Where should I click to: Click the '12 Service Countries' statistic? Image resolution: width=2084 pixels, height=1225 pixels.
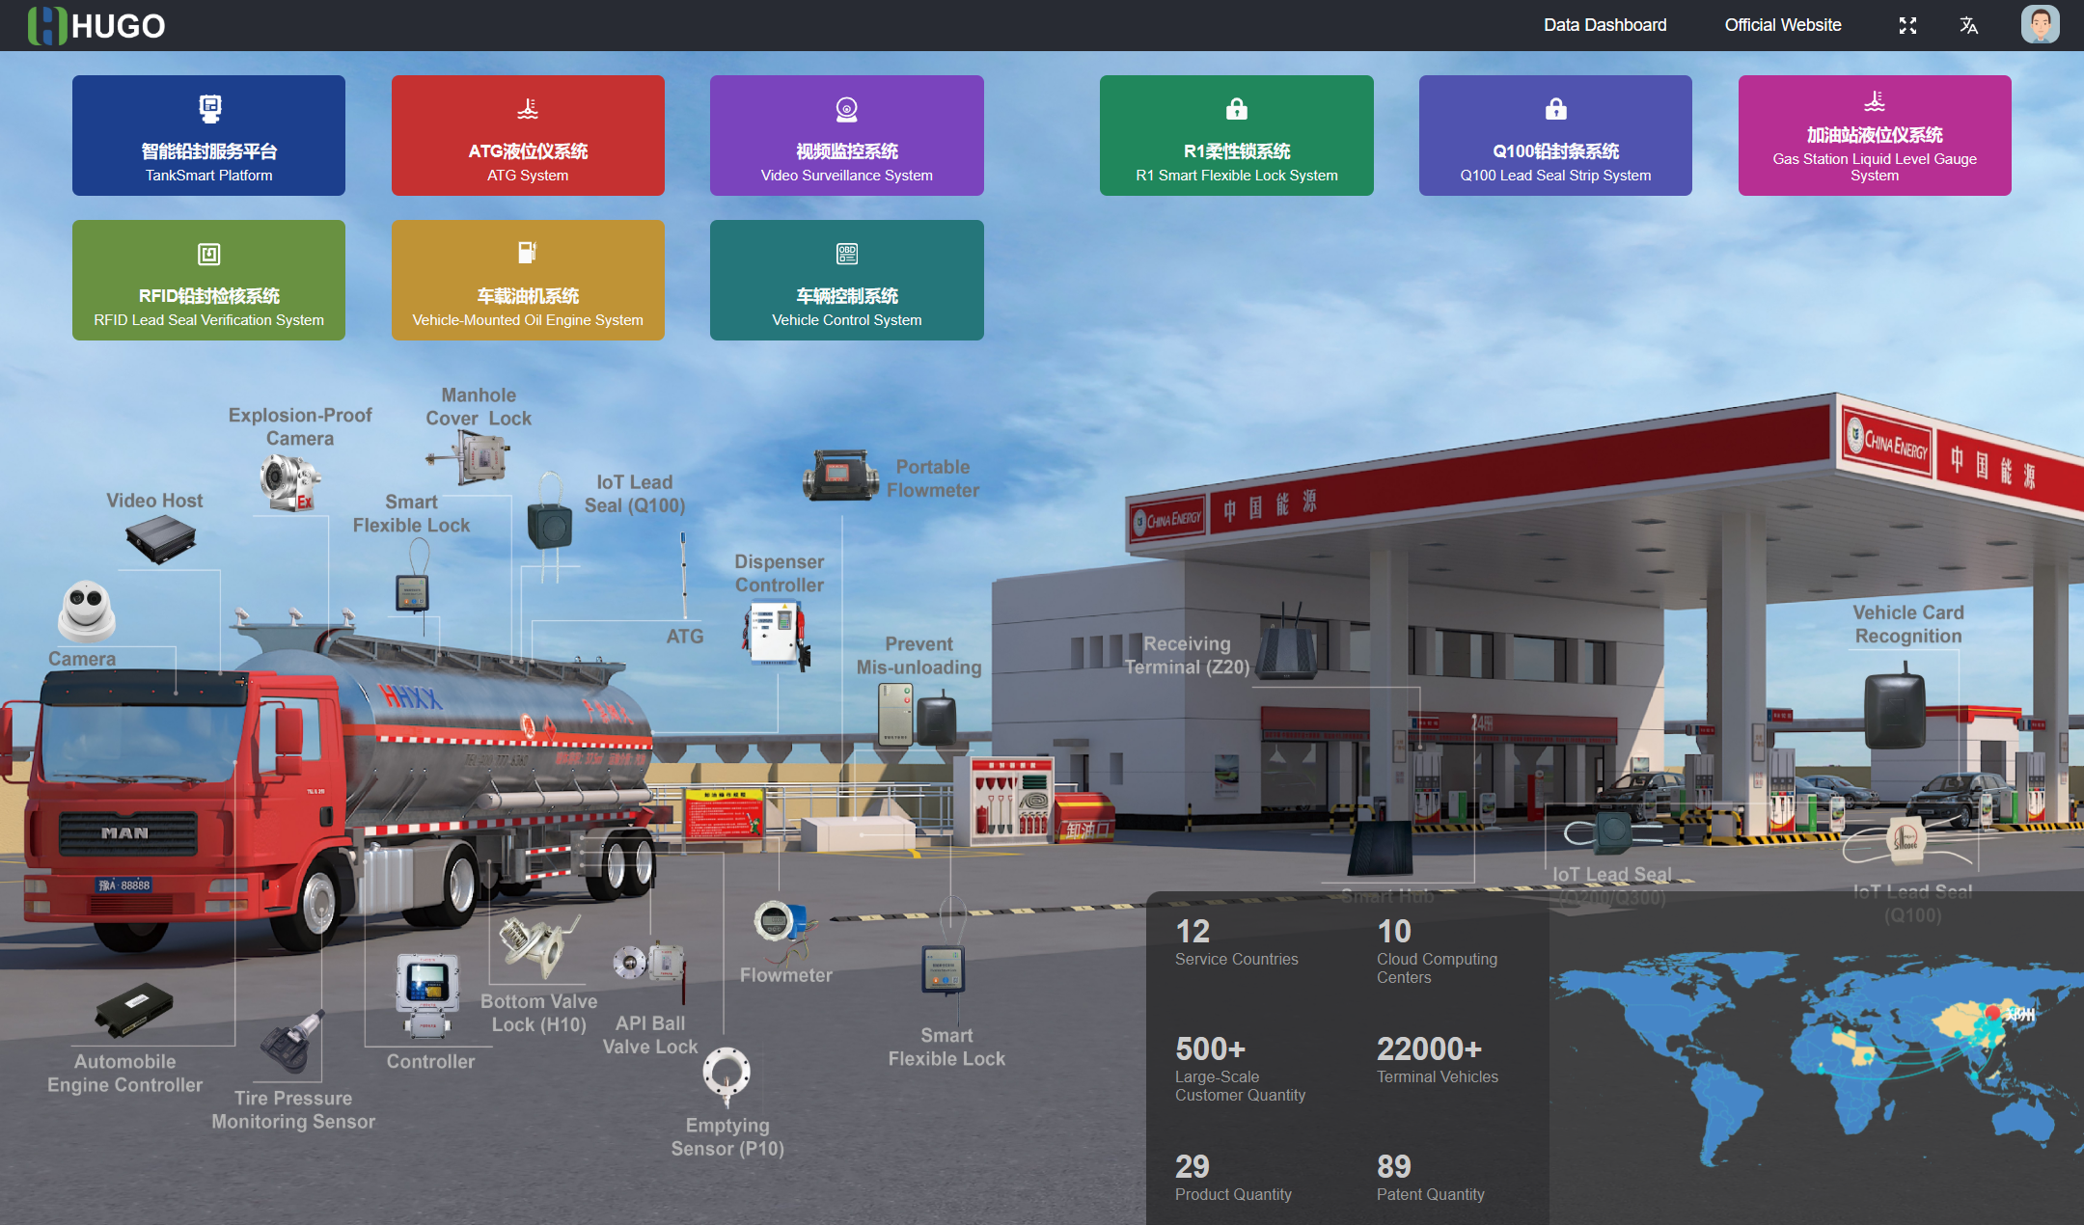[x=1236, y=941]
